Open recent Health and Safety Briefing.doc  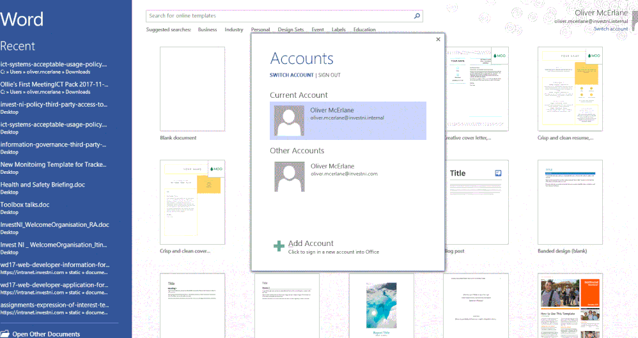(43, 188)
